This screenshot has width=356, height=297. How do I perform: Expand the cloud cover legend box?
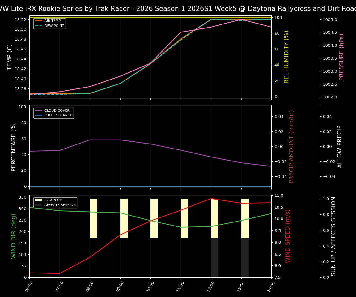(53, 113)
